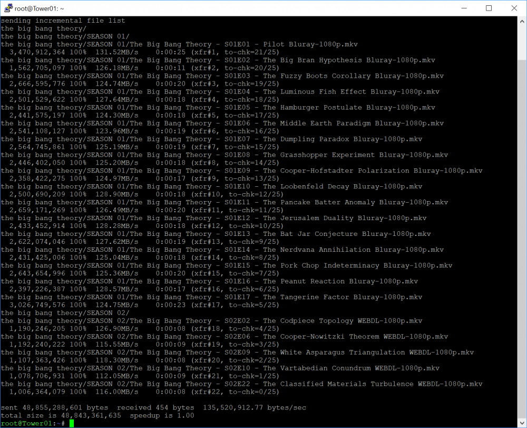Viewport: 527px width, 428px height.
Task: Click the scrollbar up arrow
Action: click(x=522, y=21)
